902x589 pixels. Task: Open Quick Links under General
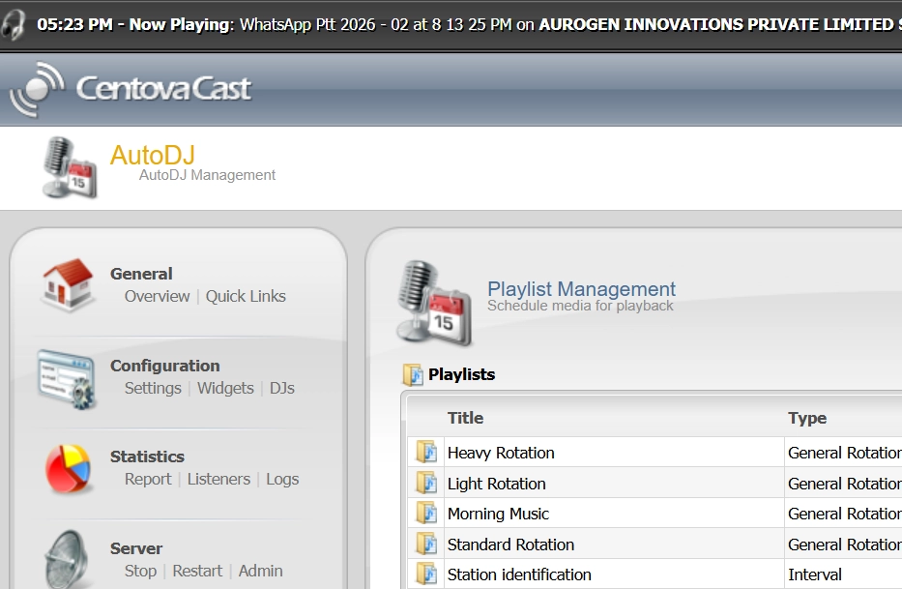pyautogui.click(x=246, y=296)
